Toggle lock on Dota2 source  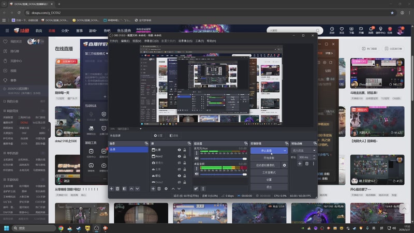point(185,182)
